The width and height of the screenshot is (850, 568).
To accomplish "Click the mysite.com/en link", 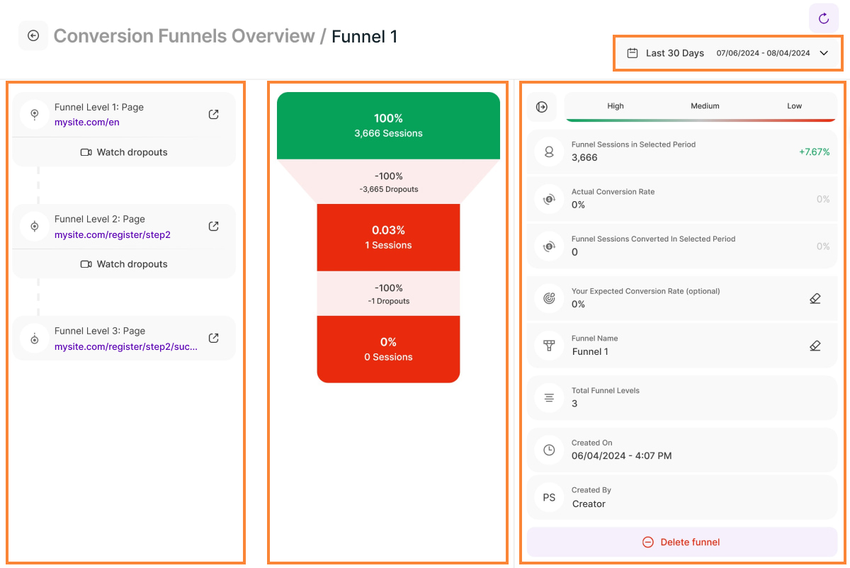I will [x=87, y=123].
